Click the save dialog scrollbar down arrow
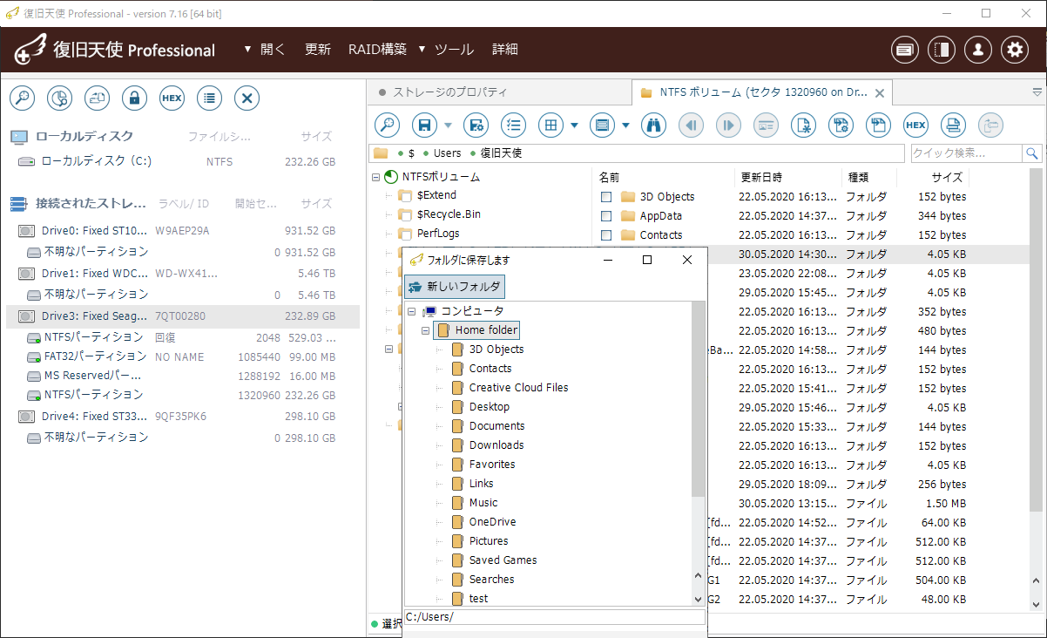Image resolution: width=1047 pixels, height=638 pixels. click(x=698, y=599)
